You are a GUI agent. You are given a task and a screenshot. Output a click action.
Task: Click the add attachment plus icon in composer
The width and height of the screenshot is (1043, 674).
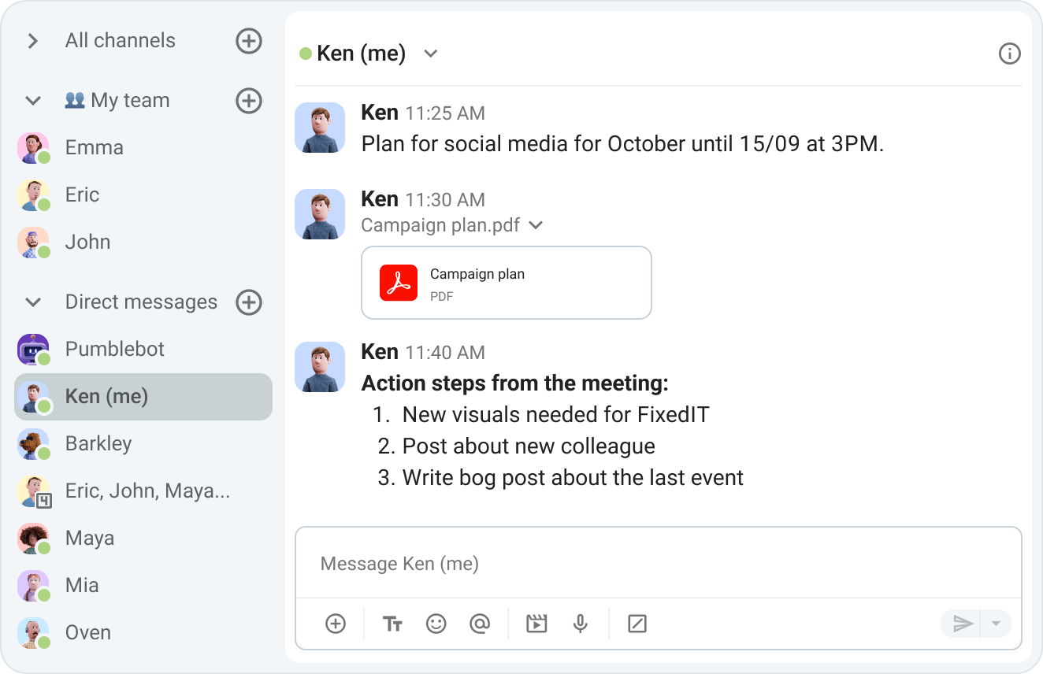click(336, 624)
